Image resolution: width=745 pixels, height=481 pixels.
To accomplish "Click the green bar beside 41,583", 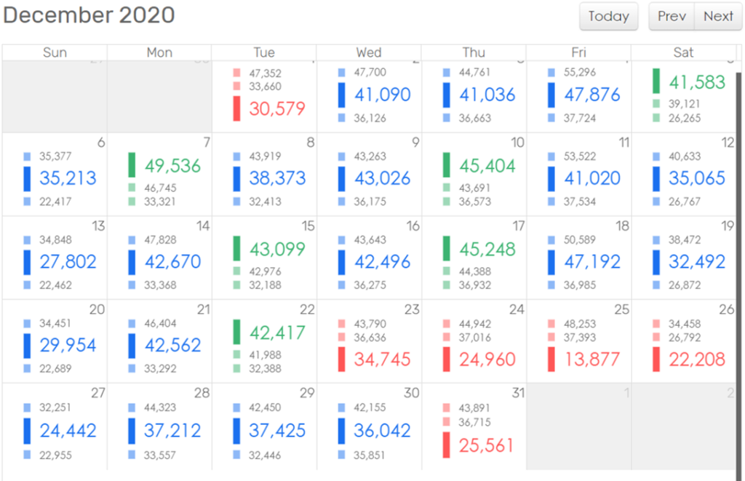I will click(656, 81).
